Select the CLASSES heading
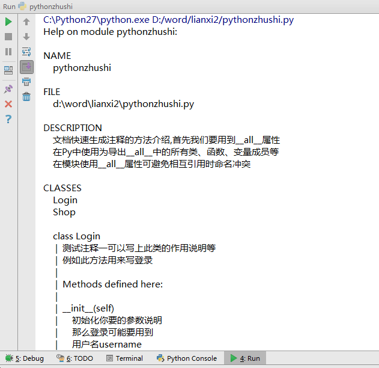The height and width of the screenshot is (368, 379). (62, 188)
